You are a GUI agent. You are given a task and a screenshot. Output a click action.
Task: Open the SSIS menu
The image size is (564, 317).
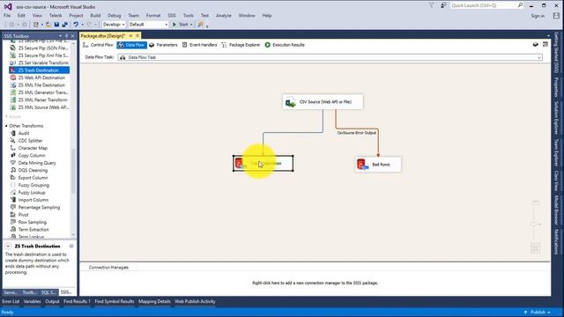tap(172, 16)
